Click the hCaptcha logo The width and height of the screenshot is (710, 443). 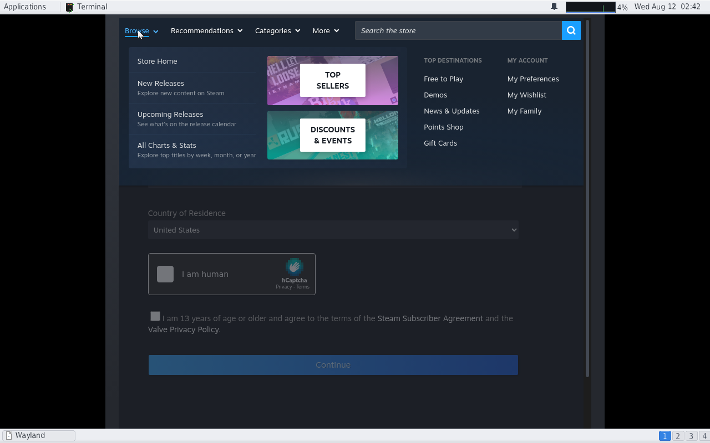pyautogui.click(x=295, y=267)
